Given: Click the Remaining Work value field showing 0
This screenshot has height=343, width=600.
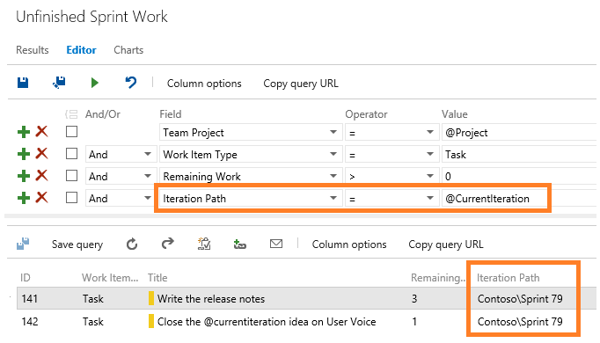Looking at the screenshot, I should pyautogui.click(x=519, y=176).
